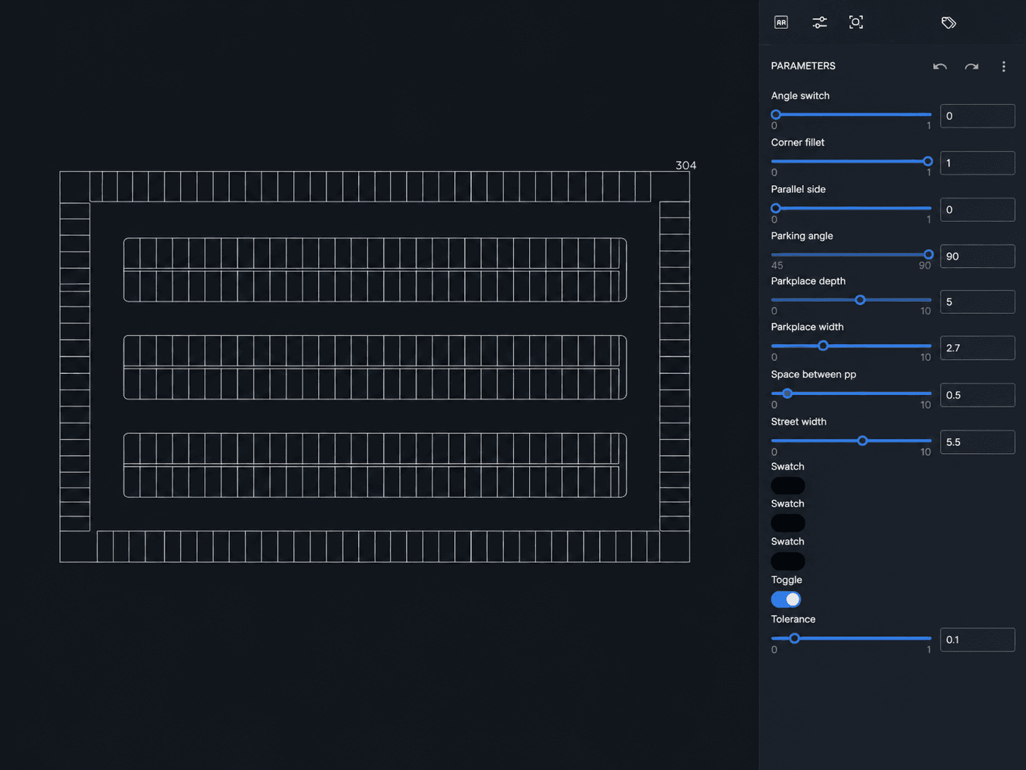Click the Angle switch value field
This screenshot has width=1026, height=770.
[977, 116]
